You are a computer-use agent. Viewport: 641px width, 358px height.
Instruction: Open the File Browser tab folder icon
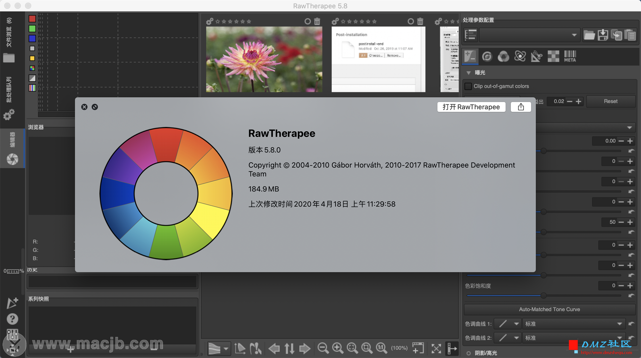(x=9, y=58)
